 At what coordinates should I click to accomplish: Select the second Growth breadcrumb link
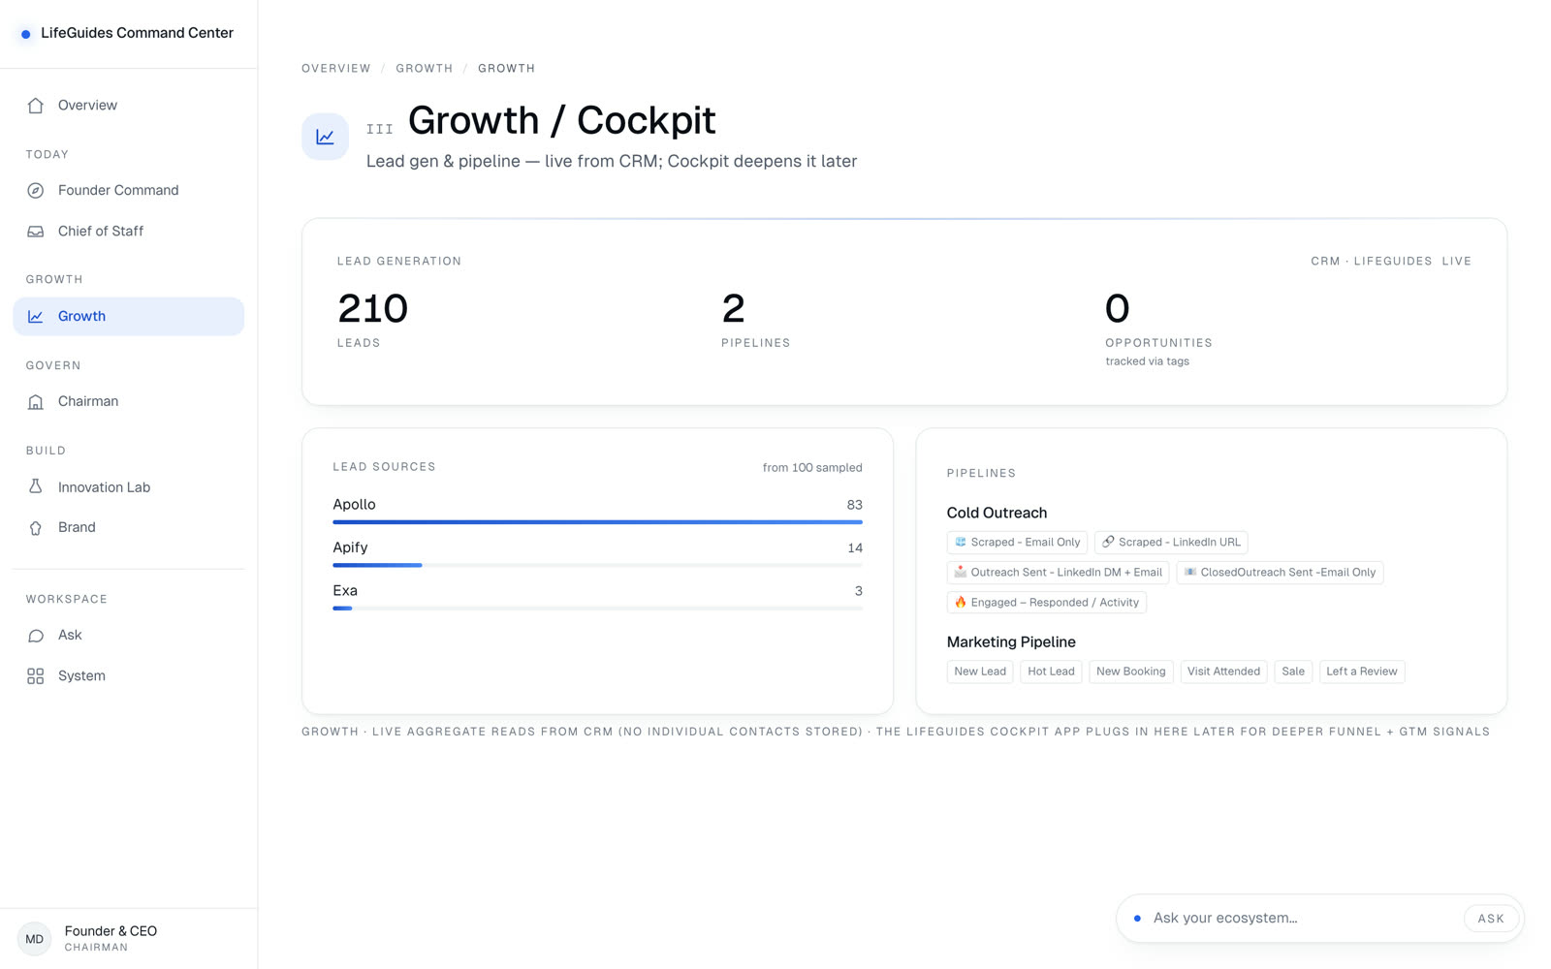tap(506, 69)
